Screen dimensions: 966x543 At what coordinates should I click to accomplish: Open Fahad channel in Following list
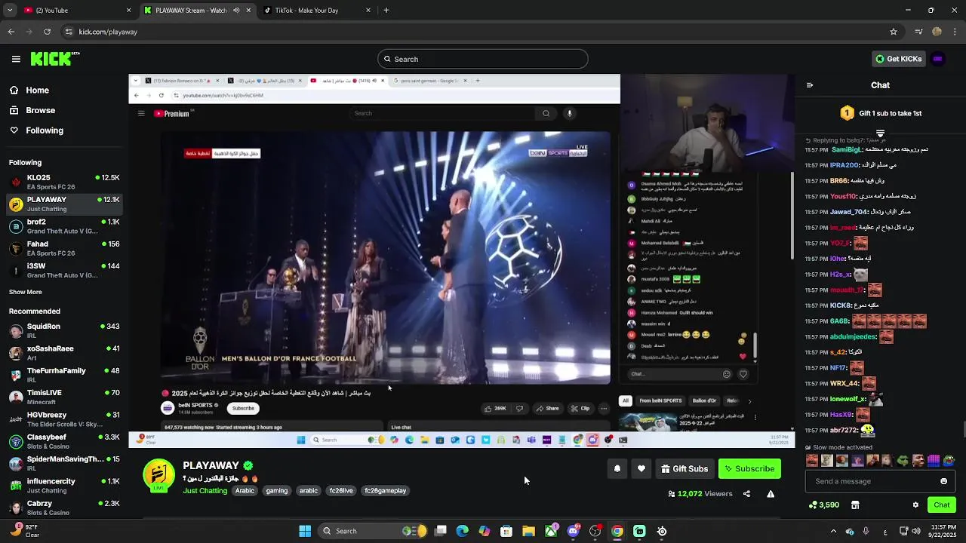[x=63, y=248]
